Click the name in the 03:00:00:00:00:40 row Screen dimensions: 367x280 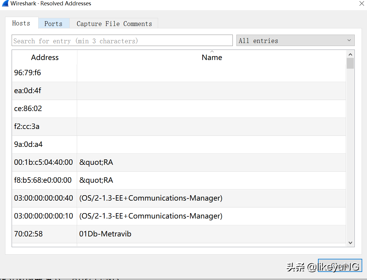(151, 198)
